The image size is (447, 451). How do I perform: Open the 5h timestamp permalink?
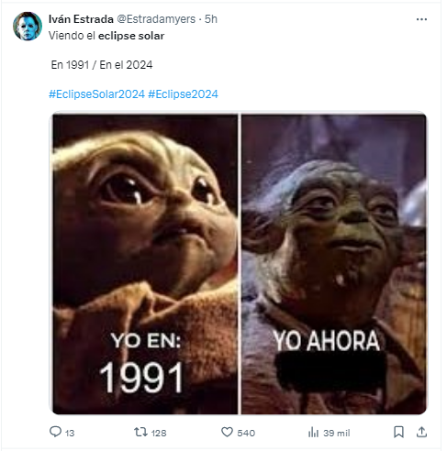(x=211, y=19)
